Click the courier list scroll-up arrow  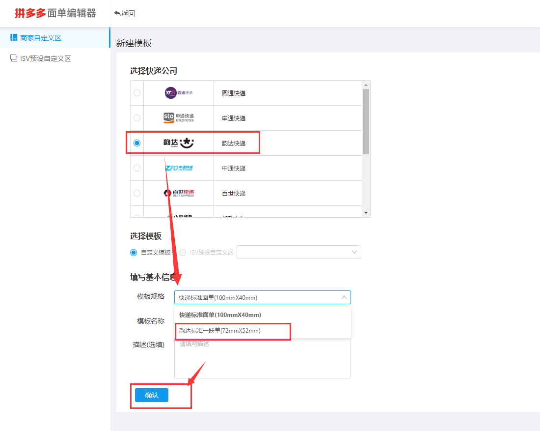point(366,85)
